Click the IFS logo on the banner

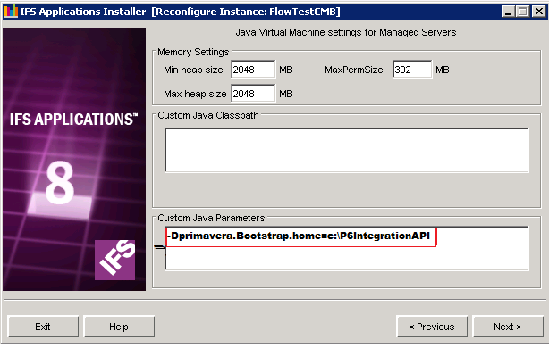coord(114,260)
